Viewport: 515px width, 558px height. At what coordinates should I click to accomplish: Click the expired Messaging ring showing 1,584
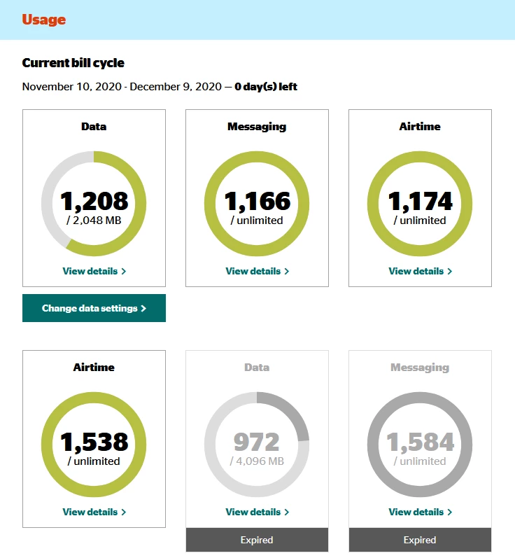[x=420, y=445]
